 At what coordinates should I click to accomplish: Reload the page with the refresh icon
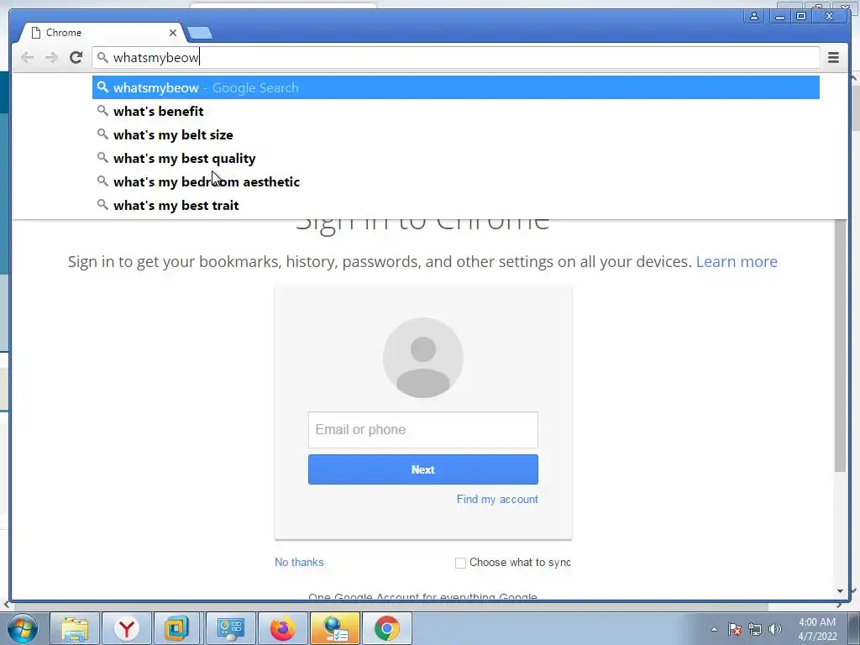click(76, 57)
